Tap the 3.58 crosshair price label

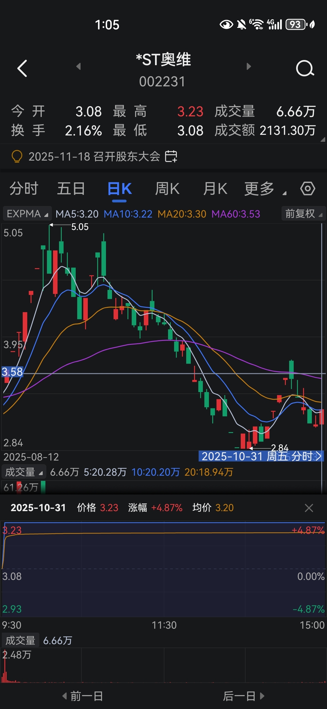click(12, 372)
